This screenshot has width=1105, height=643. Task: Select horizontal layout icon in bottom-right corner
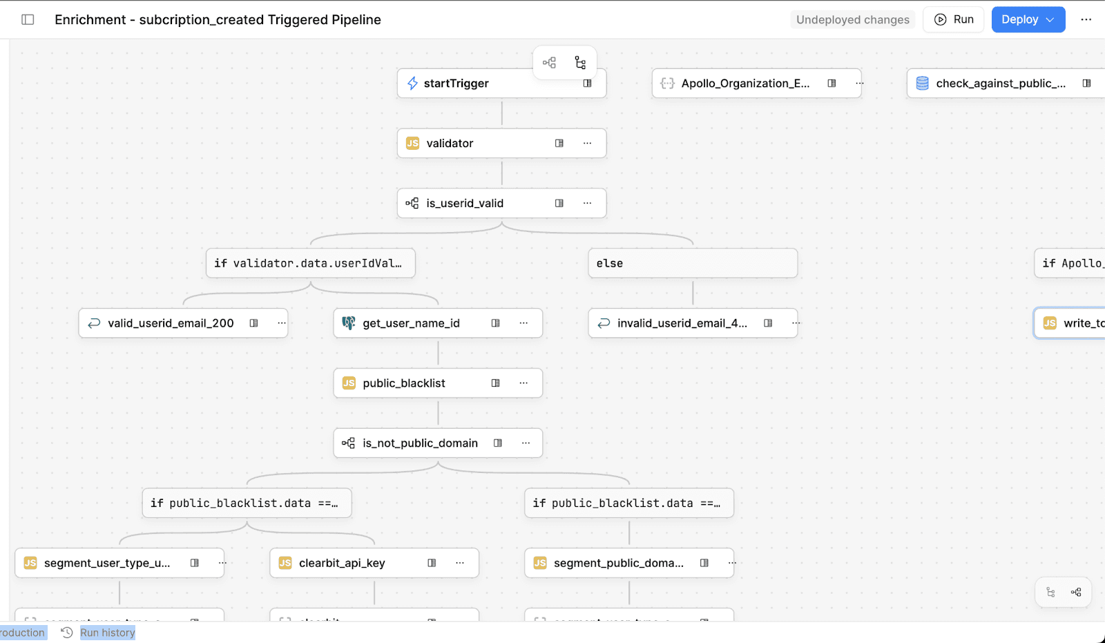1075,592
